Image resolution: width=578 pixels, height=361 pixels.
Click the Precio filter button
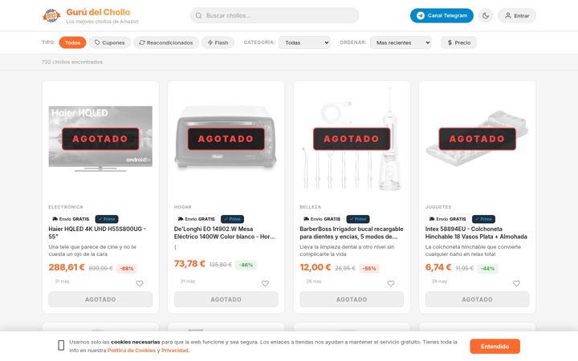tap(458, 43)
